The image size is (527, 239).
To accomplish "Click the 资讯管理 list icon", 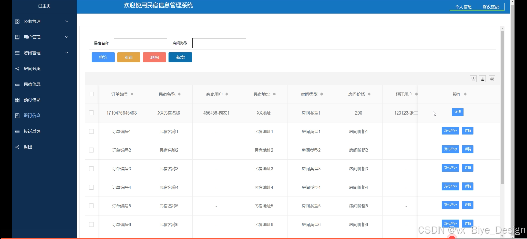I will pos(17,53).
